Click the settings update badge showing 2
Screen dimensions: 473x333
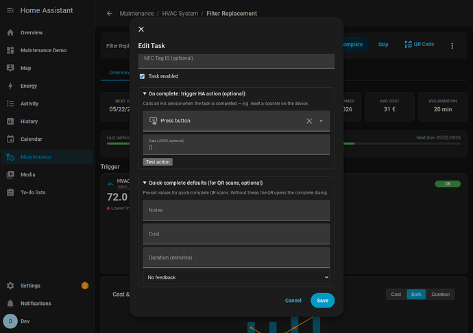tap(85, 286)
